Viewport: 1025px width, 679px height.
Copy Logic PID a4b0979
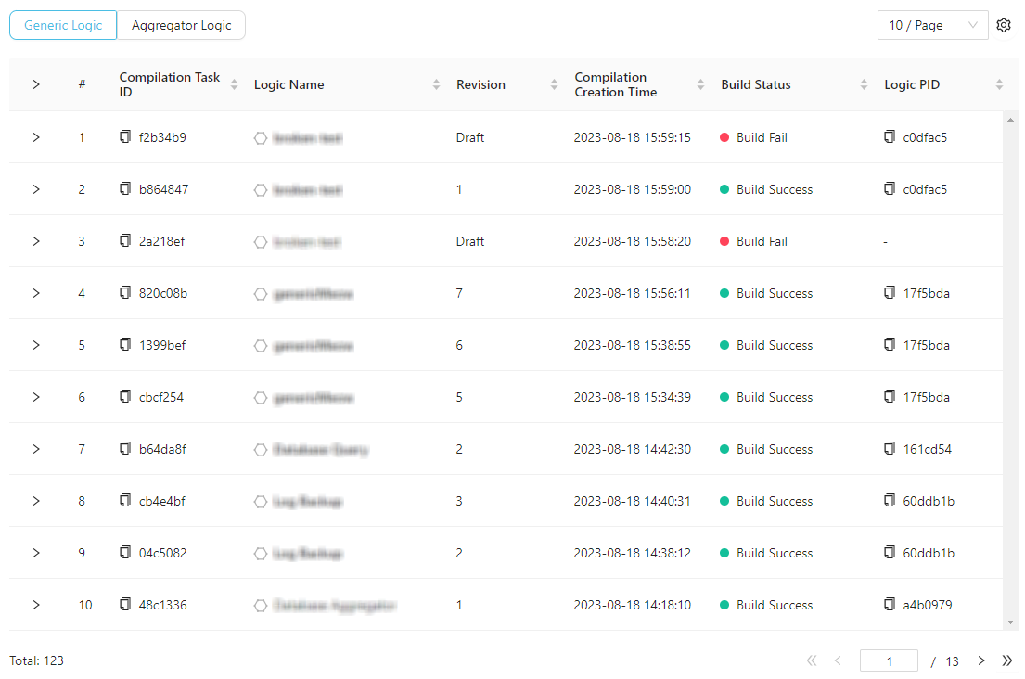tap(890, 605)
